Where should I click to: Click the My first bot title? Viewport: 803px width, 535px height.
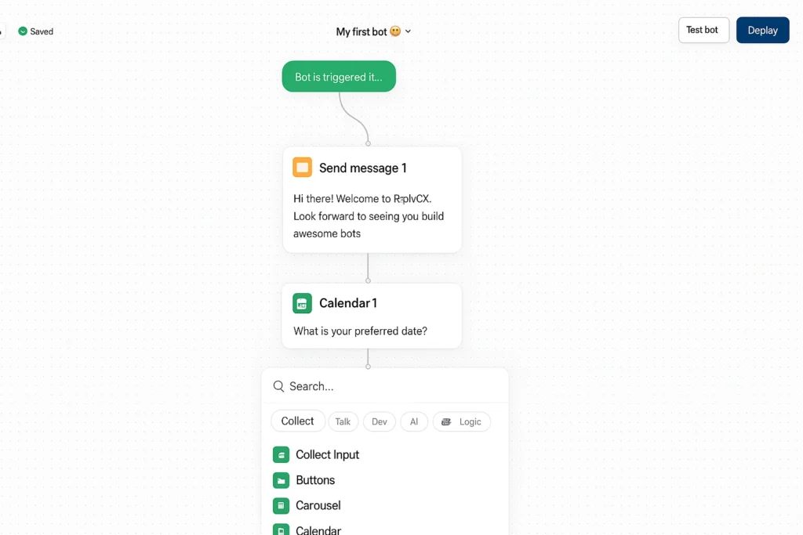(x=362, y=31)
